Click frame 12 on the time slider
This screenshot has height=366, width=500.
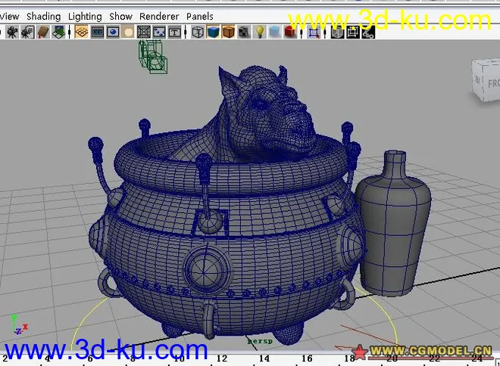[221, 358]
